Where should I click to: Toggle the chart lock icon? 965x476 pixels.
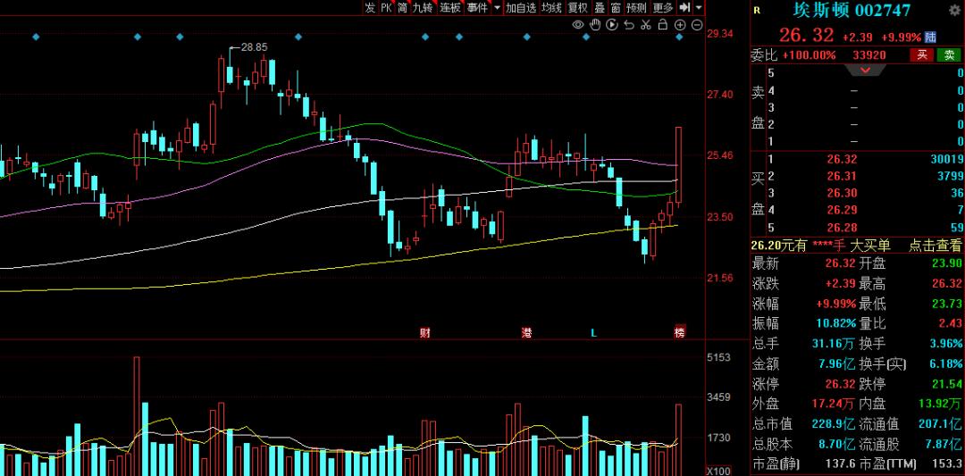[662, 25]
